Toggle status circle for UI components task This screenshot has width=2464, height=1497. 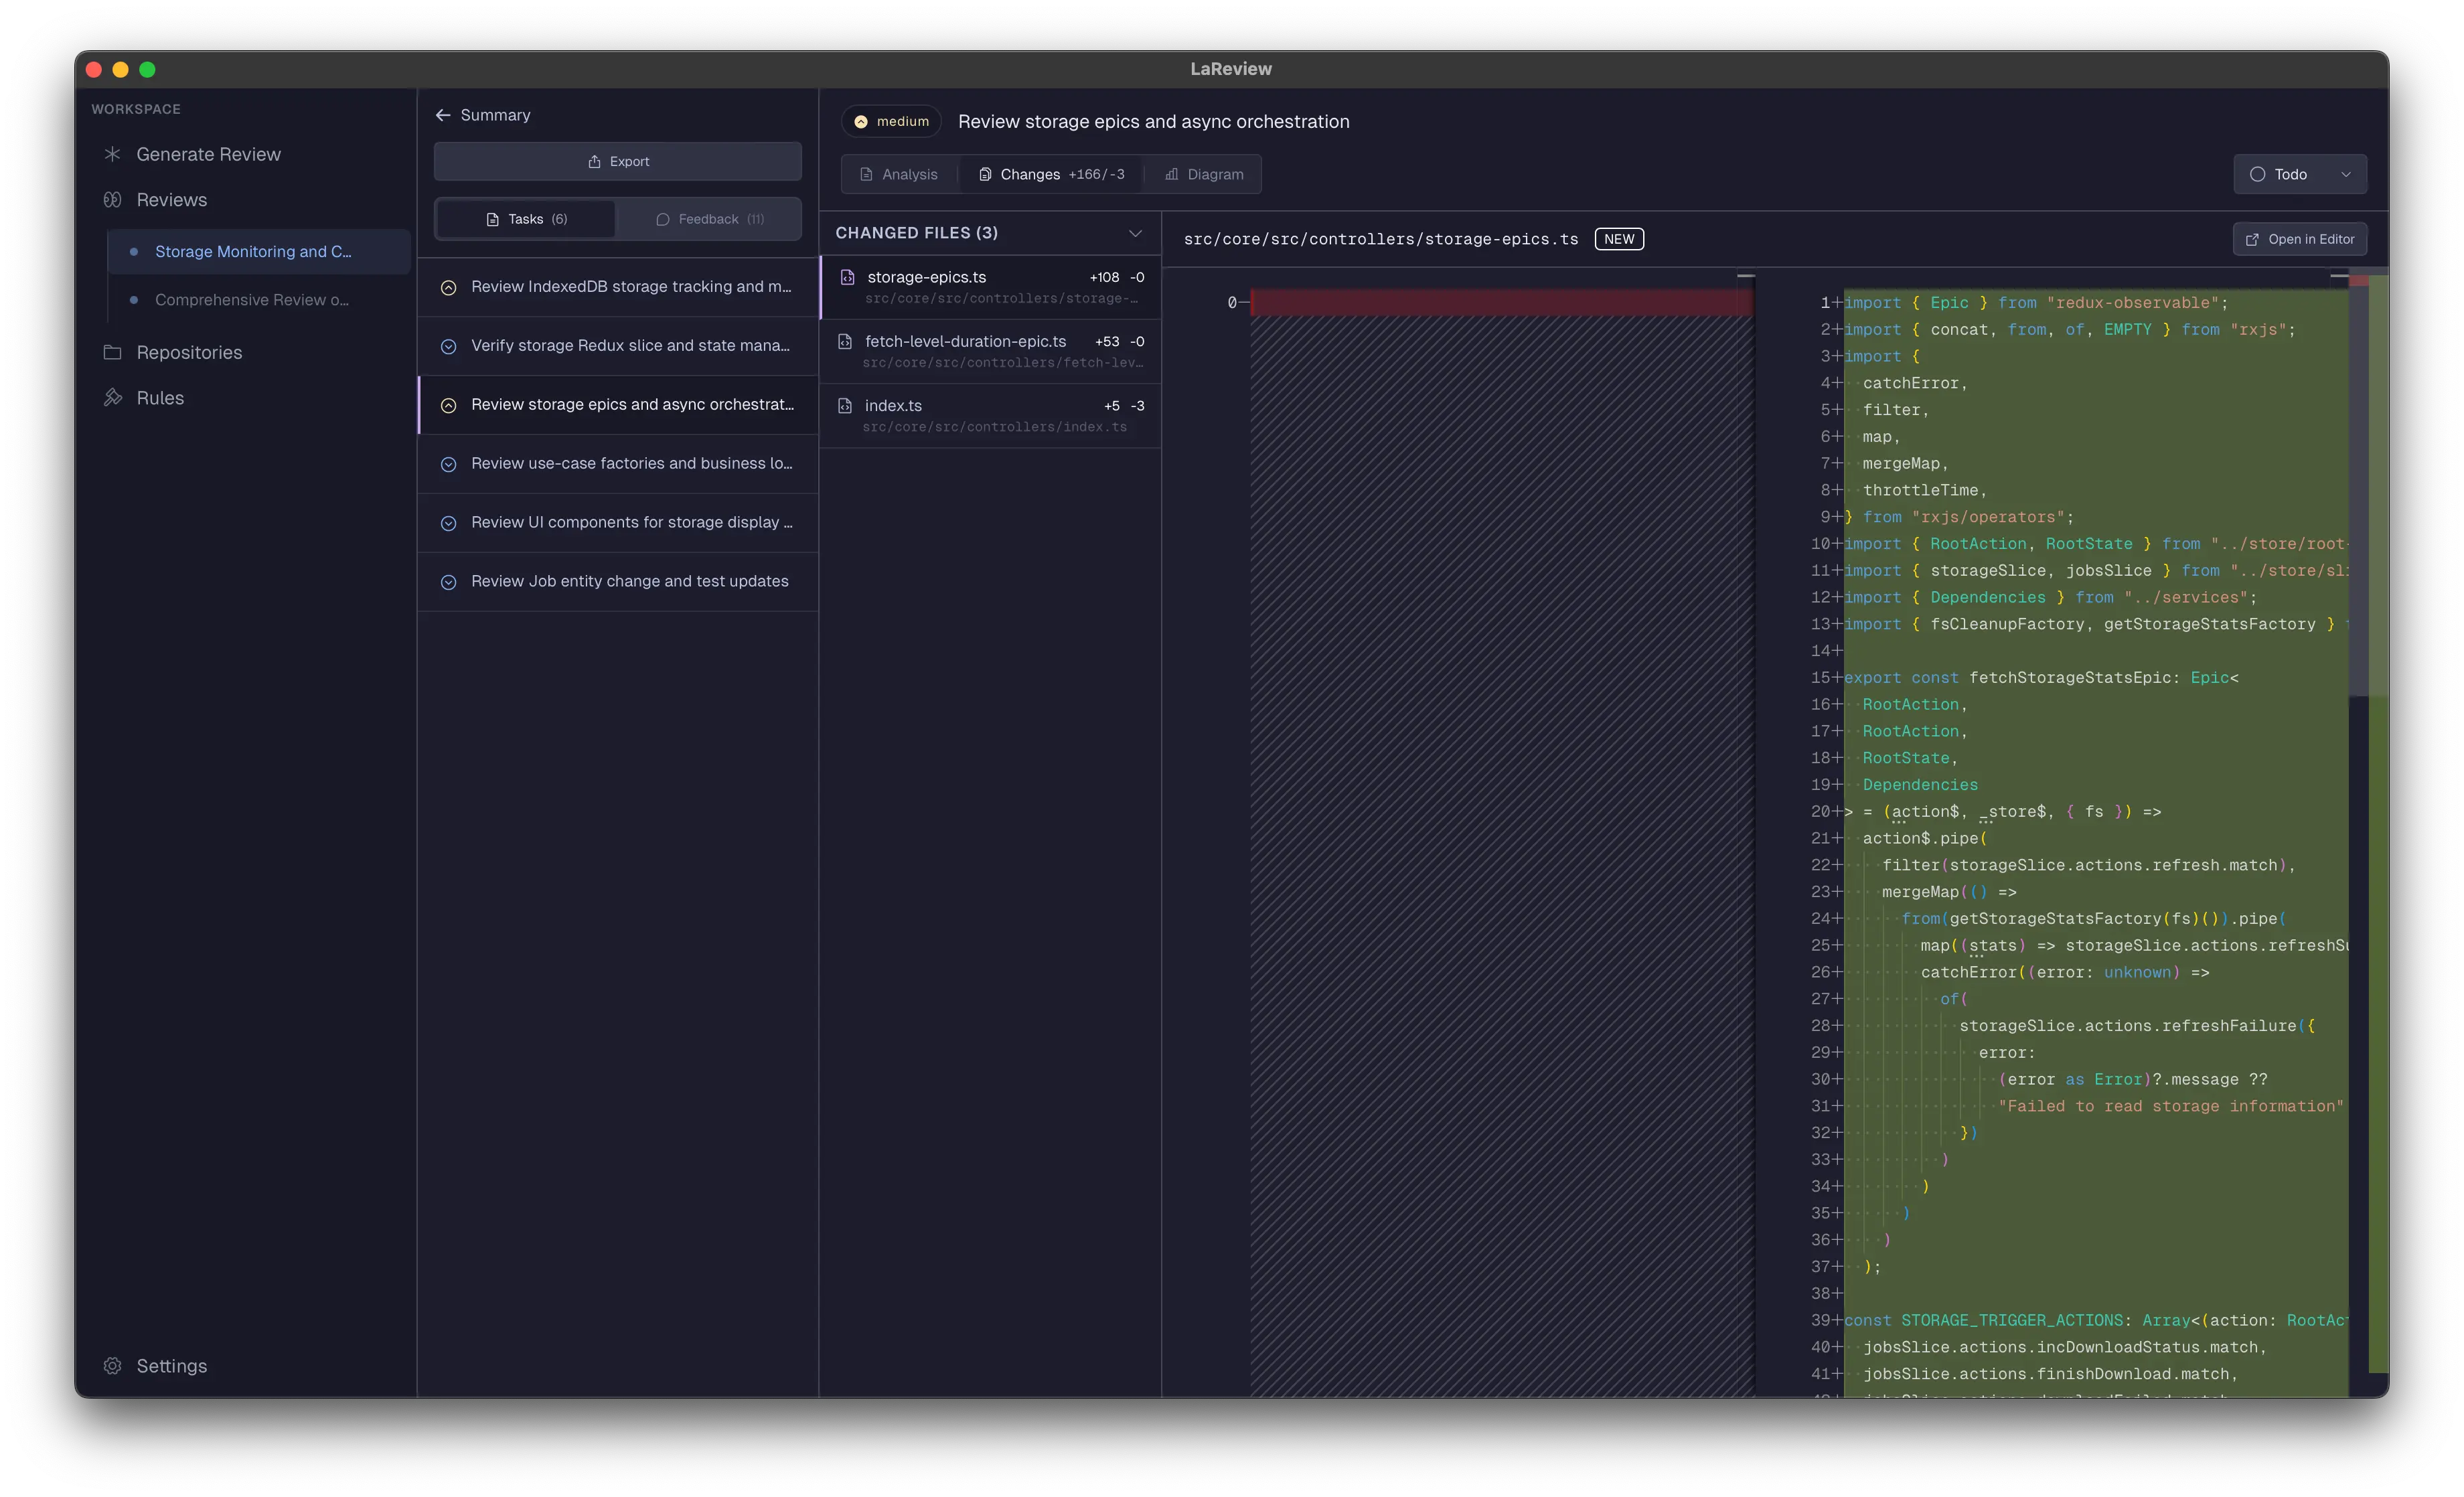click(449, 523)
